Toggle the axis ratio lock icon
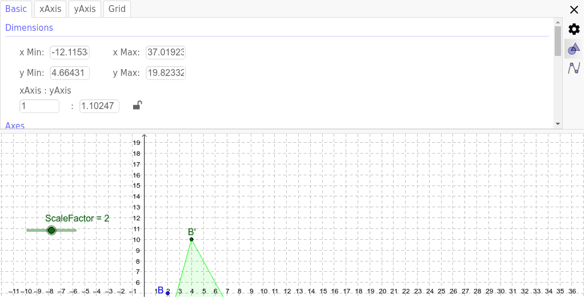This screenshot has height=298, width=585. [x=137, y=105]
